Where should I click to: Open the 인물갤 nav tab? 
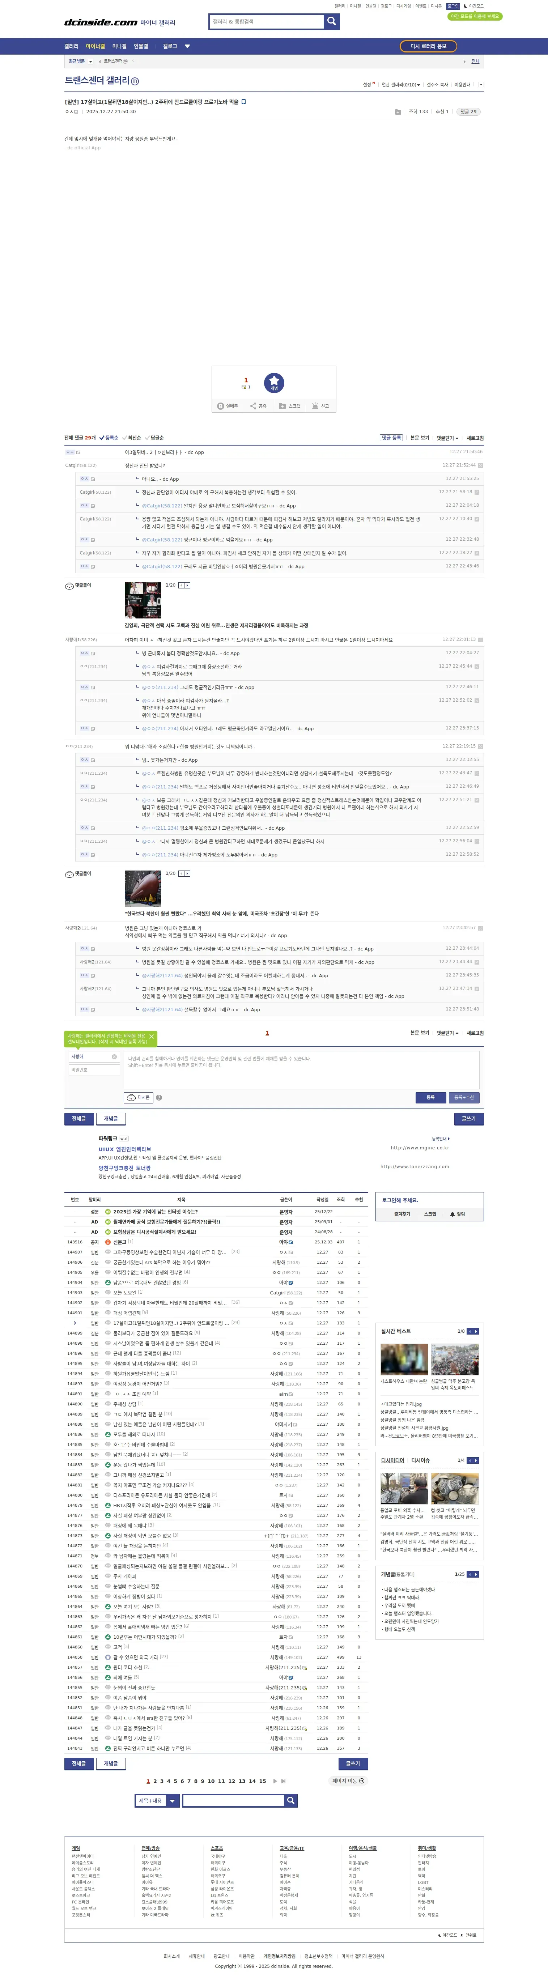[141, 46]
